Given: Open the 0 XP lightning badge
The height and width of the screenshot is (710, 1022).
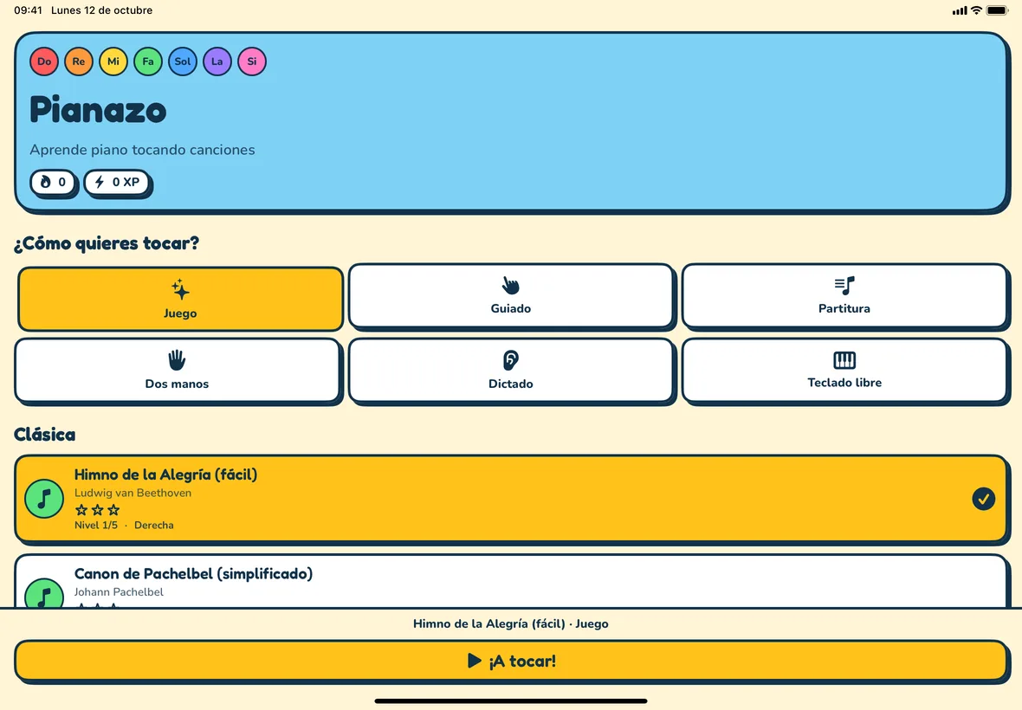Looking at the screenshot, I should click(117, 183).
